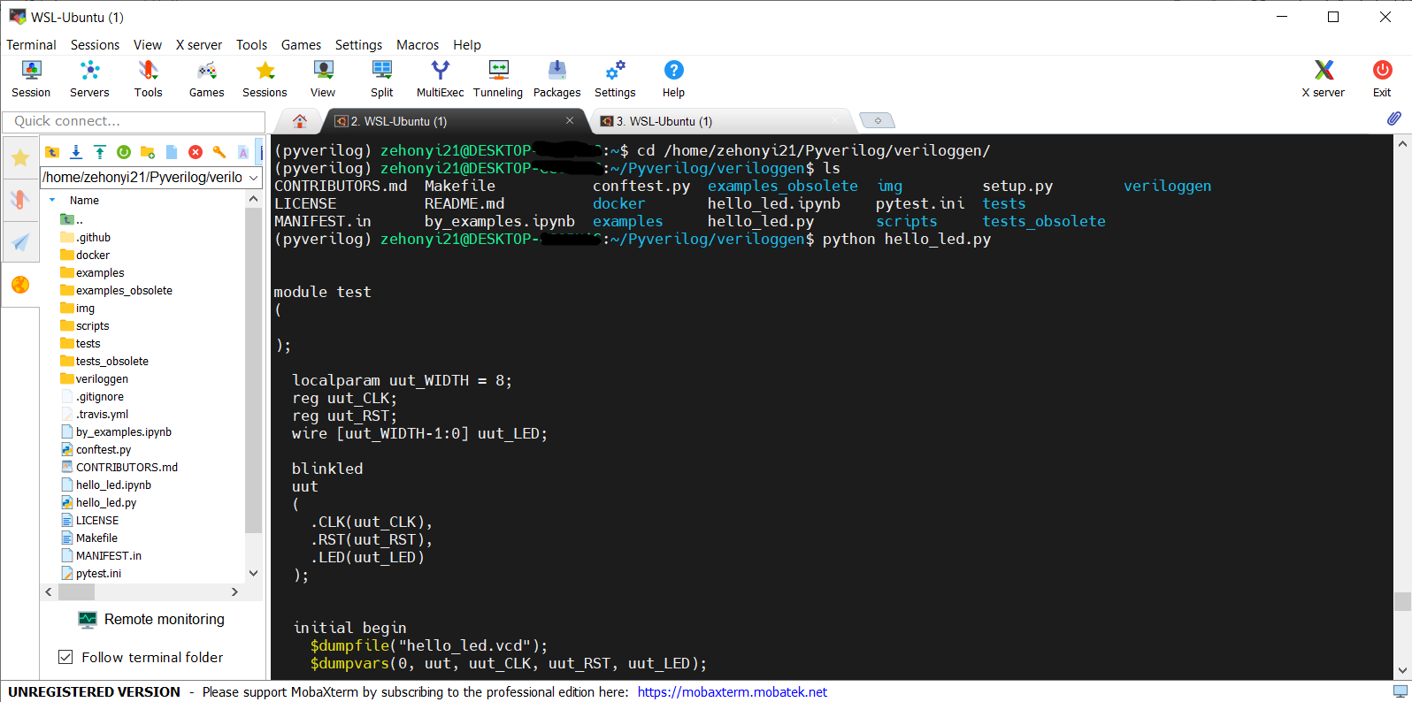
Task: Open the X server menu
Action: tap(199, 45)
